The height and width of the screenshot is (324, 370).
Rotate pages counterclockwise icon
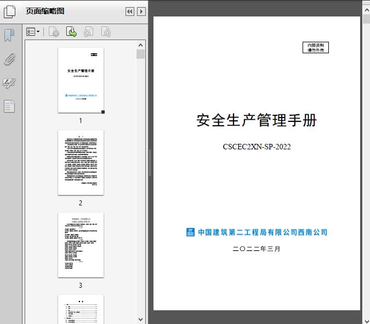pyautogui.click(x=88, y=32)
